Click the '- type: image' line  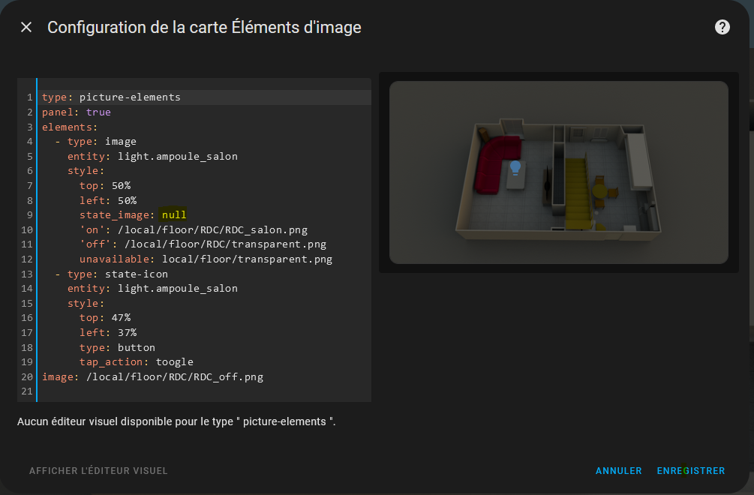pos(96,142)
